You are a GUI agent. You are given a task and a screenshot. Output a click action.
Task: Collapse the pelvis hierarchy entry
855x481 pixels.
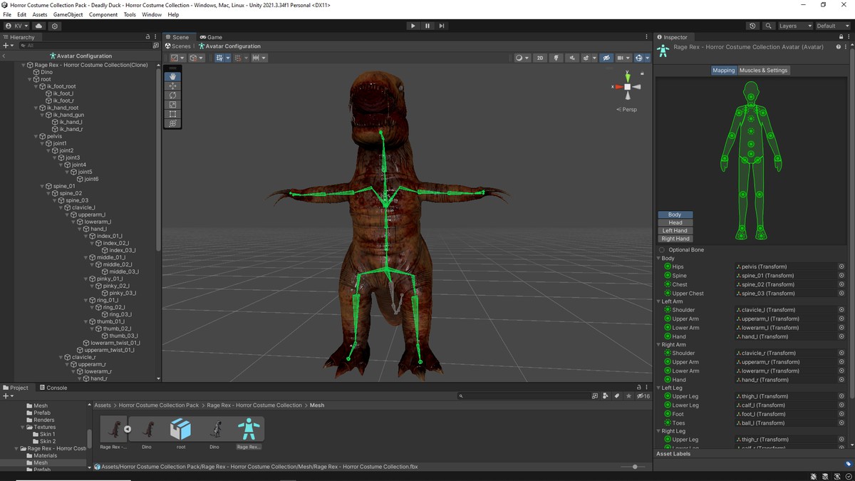37,135
